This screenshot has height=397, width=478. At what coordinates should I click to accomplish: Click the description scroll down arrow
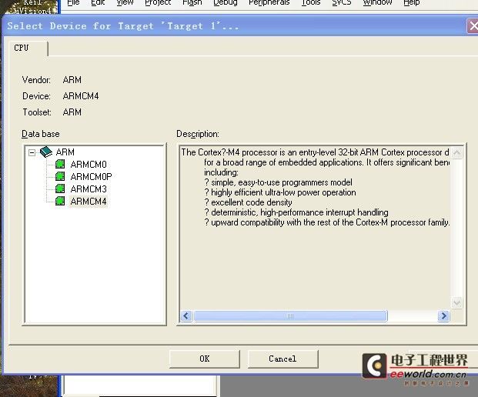(x=456, y=303)
